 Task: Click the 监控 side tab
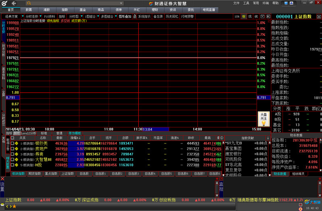[x=221, y=186]
